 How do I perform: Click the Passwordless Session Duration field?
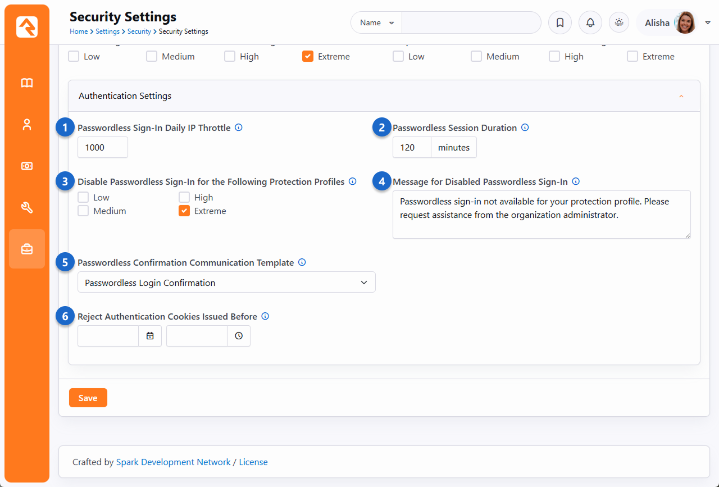(x=412, y=148)
